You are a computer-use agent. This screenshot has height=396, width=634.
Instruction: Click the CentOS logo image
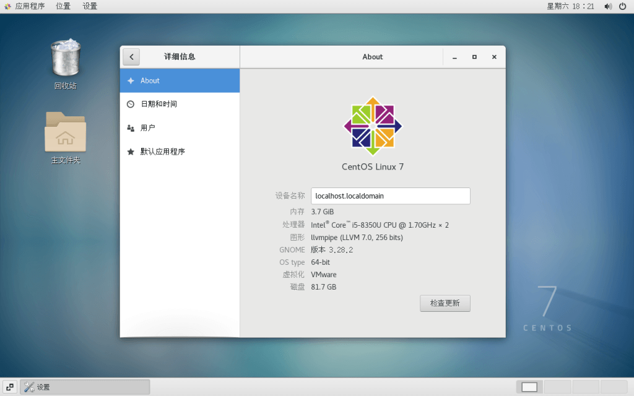[x=373, y=126]
